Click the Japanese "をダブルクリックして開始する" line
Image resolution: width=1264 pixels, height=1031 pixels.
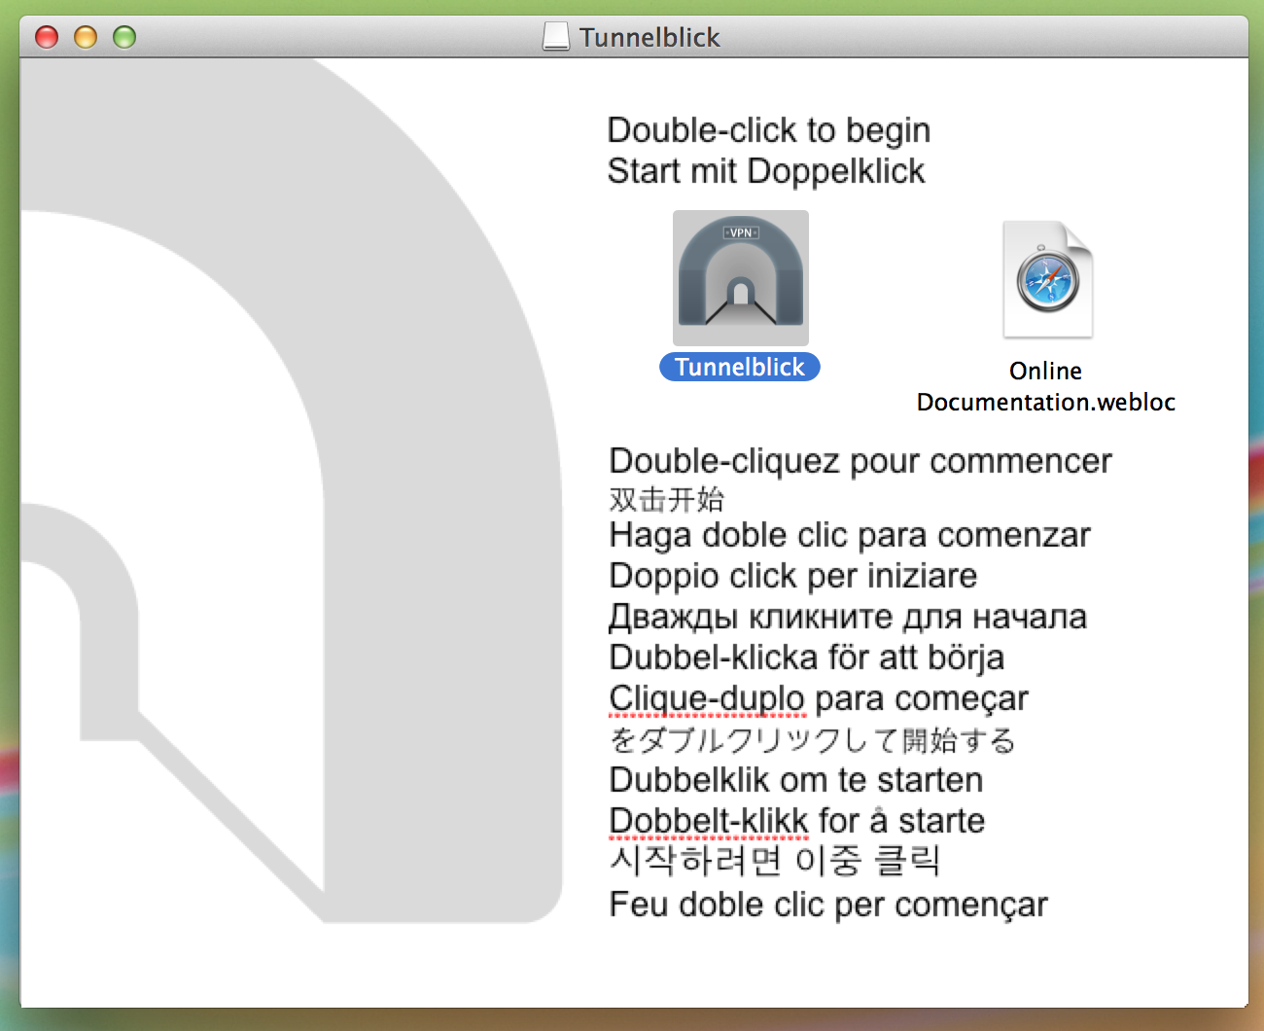[x=813, y=739]
